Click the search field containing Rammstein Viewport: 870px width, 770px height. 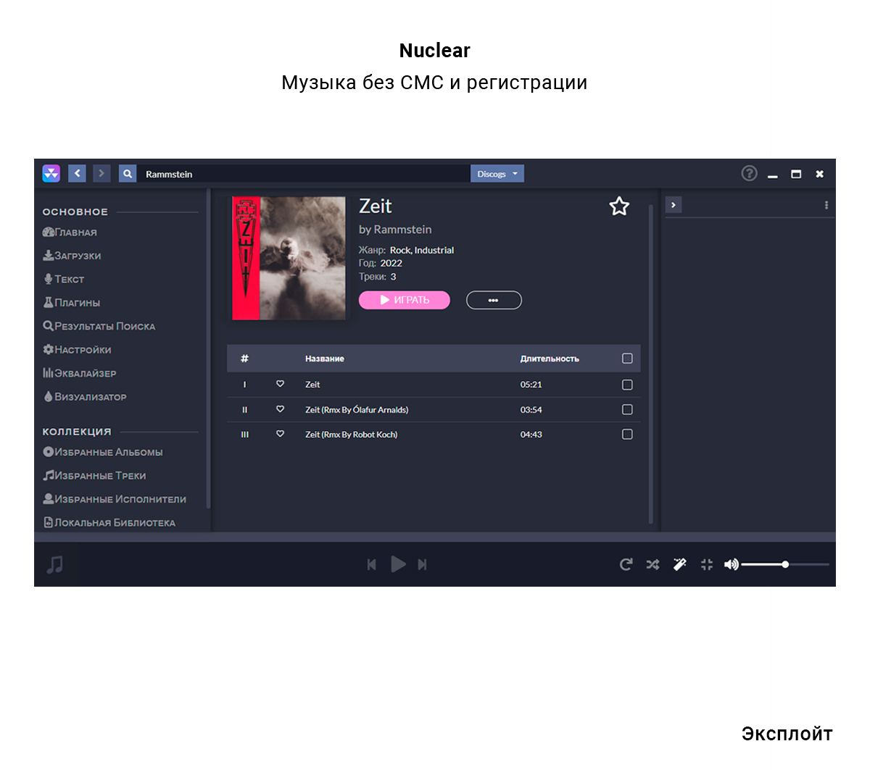[303, 174]
